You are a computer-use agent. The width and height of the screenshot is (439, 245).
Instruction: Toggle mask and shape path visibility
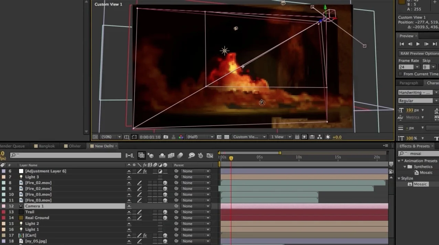pos(134,137)
